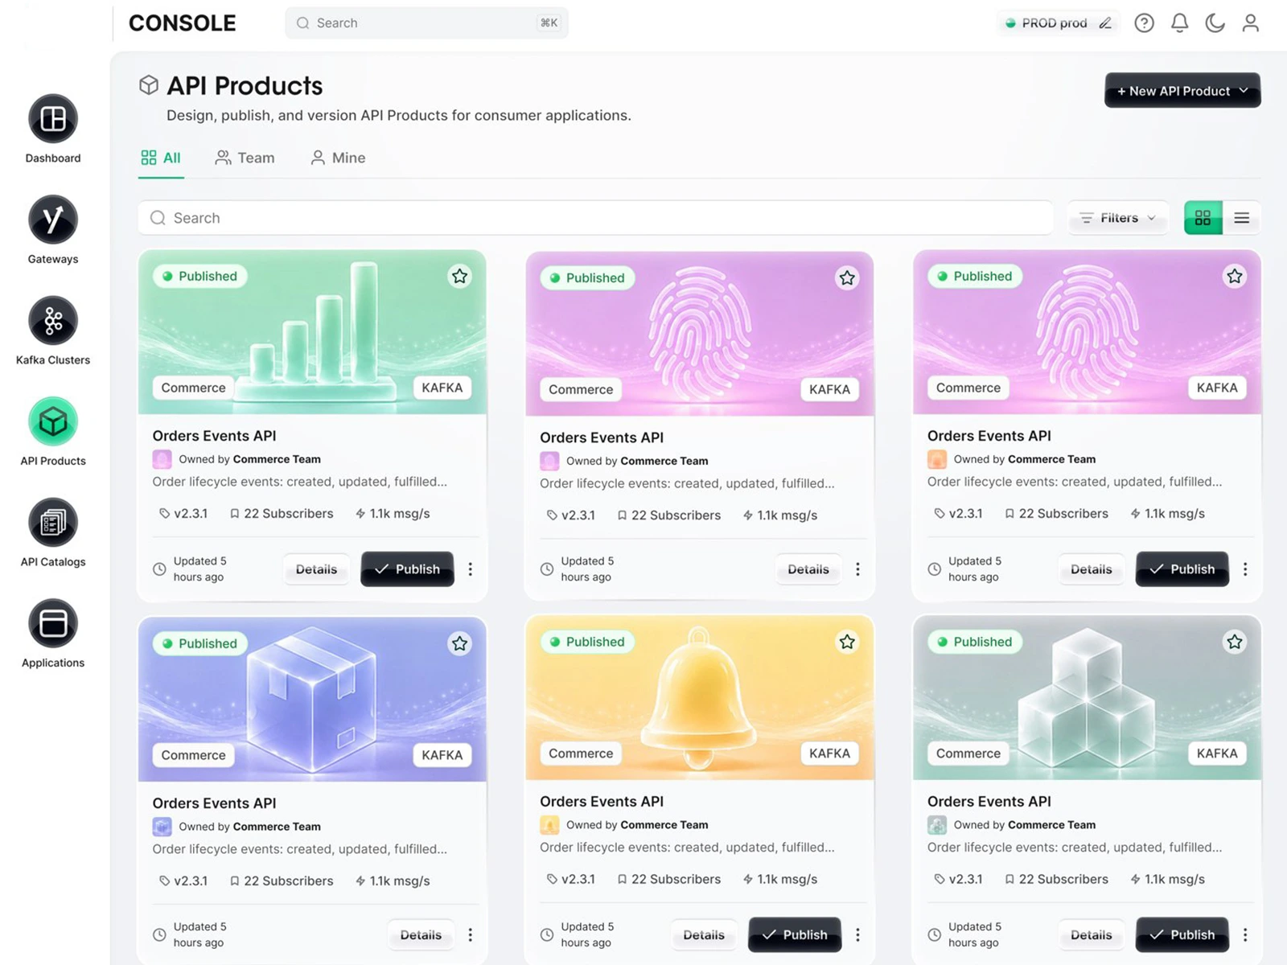The height and width of the screenshot is (965, 1287).
Task: Open Details on the box-image card
Action: (421, 935)
